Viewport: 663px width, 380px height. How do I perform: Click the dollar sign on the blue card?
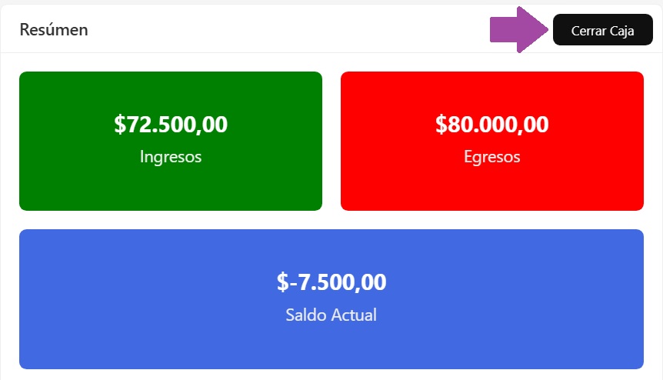(x=282, y=282)
